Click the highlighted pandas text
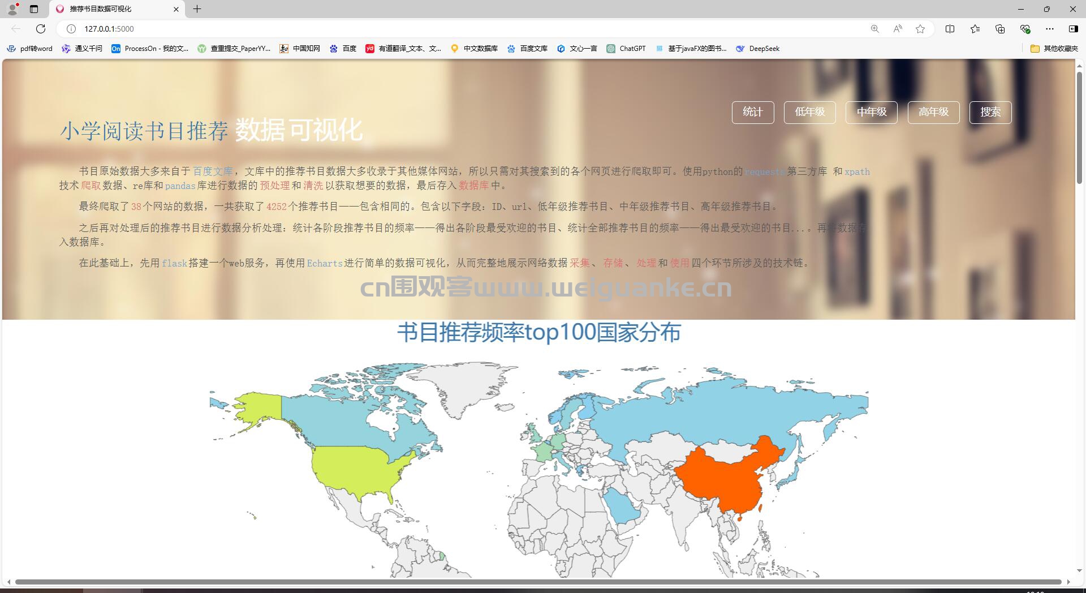The height and width of the screenshot is (593, 1086). [180, 186]
